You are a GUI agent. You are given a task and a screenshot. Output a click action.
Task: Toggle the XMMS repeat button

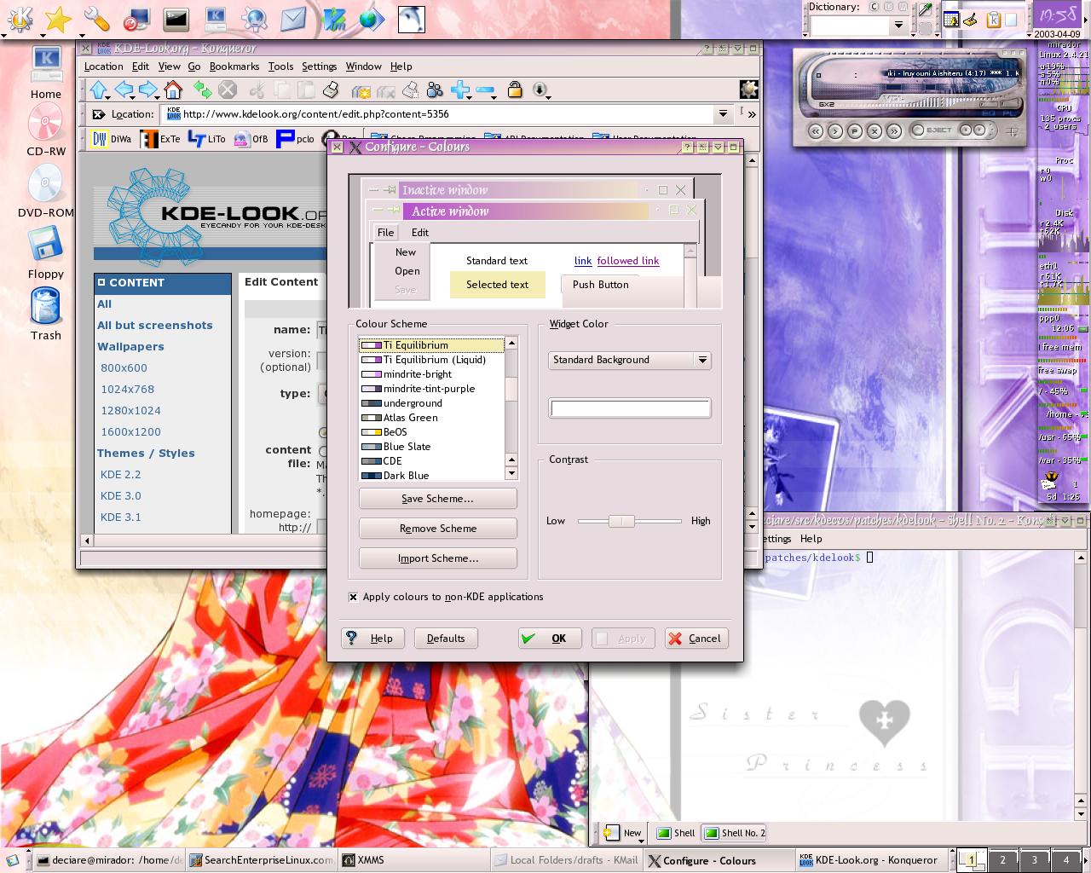click(979, 130)
